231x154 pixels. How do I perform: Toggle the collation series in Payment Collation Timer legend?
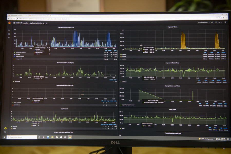click(x=124, y=82)
